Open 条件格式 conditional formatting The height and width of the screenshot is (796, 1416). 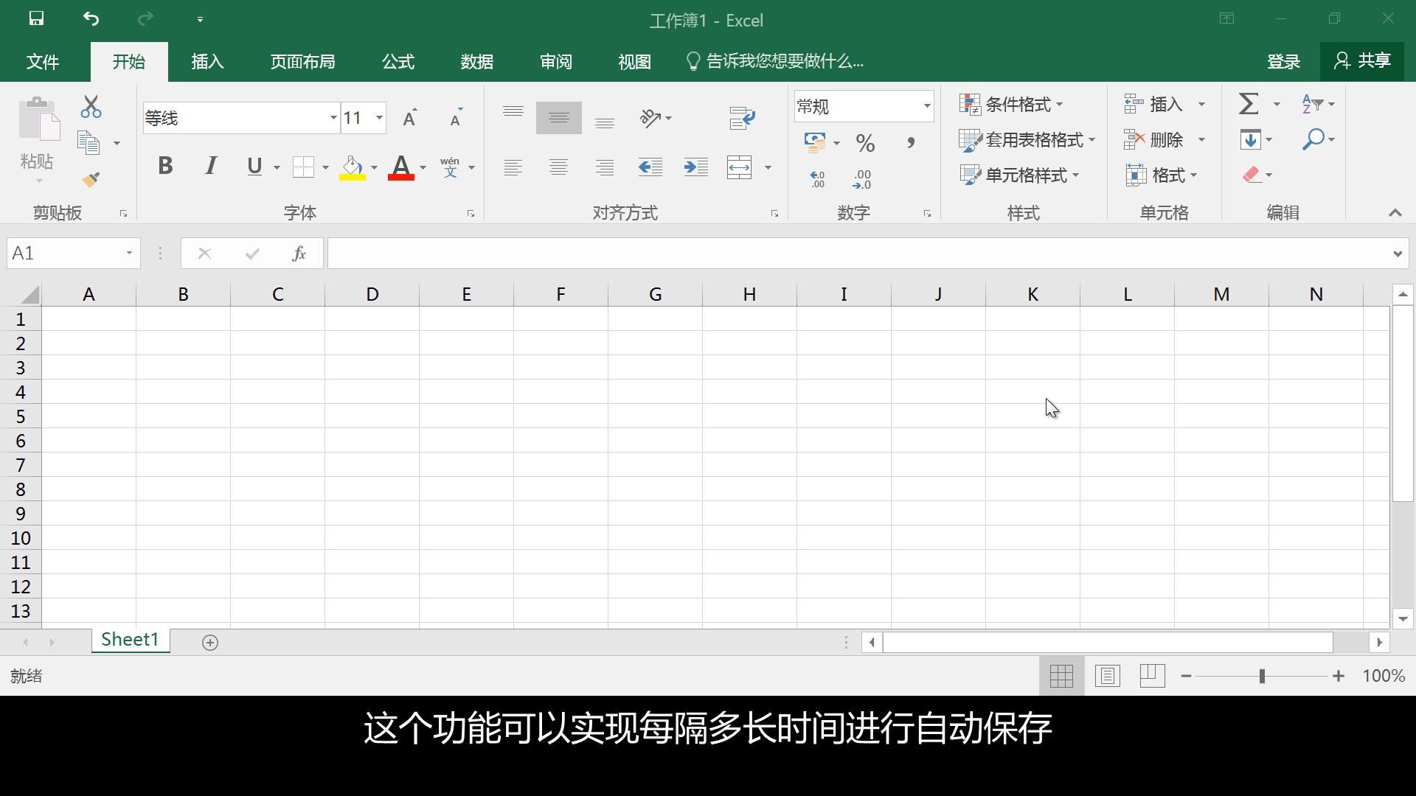pyautogui.click(x=1011, y=104)
